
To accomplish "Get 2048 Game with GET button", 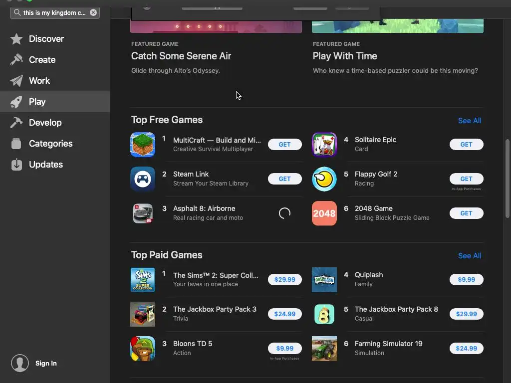I will pyautogui.click(x=467, y=213).
